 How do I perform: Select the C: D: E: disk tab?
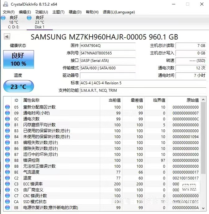point(14,22)
